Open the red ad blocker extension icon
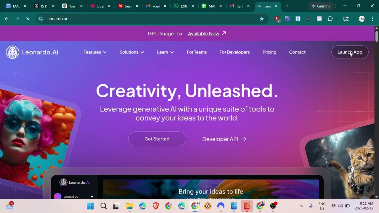 [x=277, y=19]
